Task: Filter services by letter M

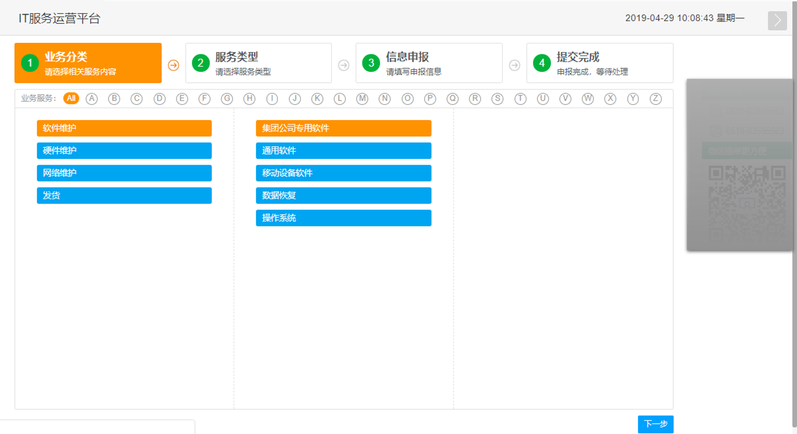Action: (362, 98)
